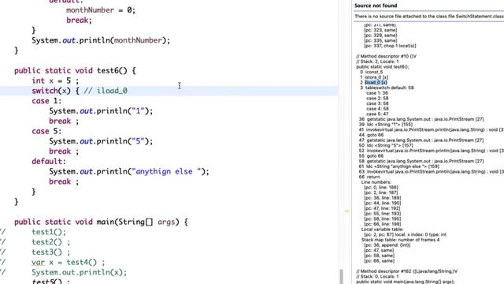504x284 pixels.
Task: Click the commented 'test3() ;' call
Action: [50, 252]
